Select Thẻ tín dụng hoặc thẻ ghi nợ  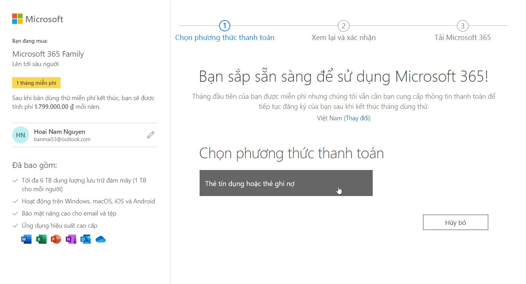pos(286,183)
